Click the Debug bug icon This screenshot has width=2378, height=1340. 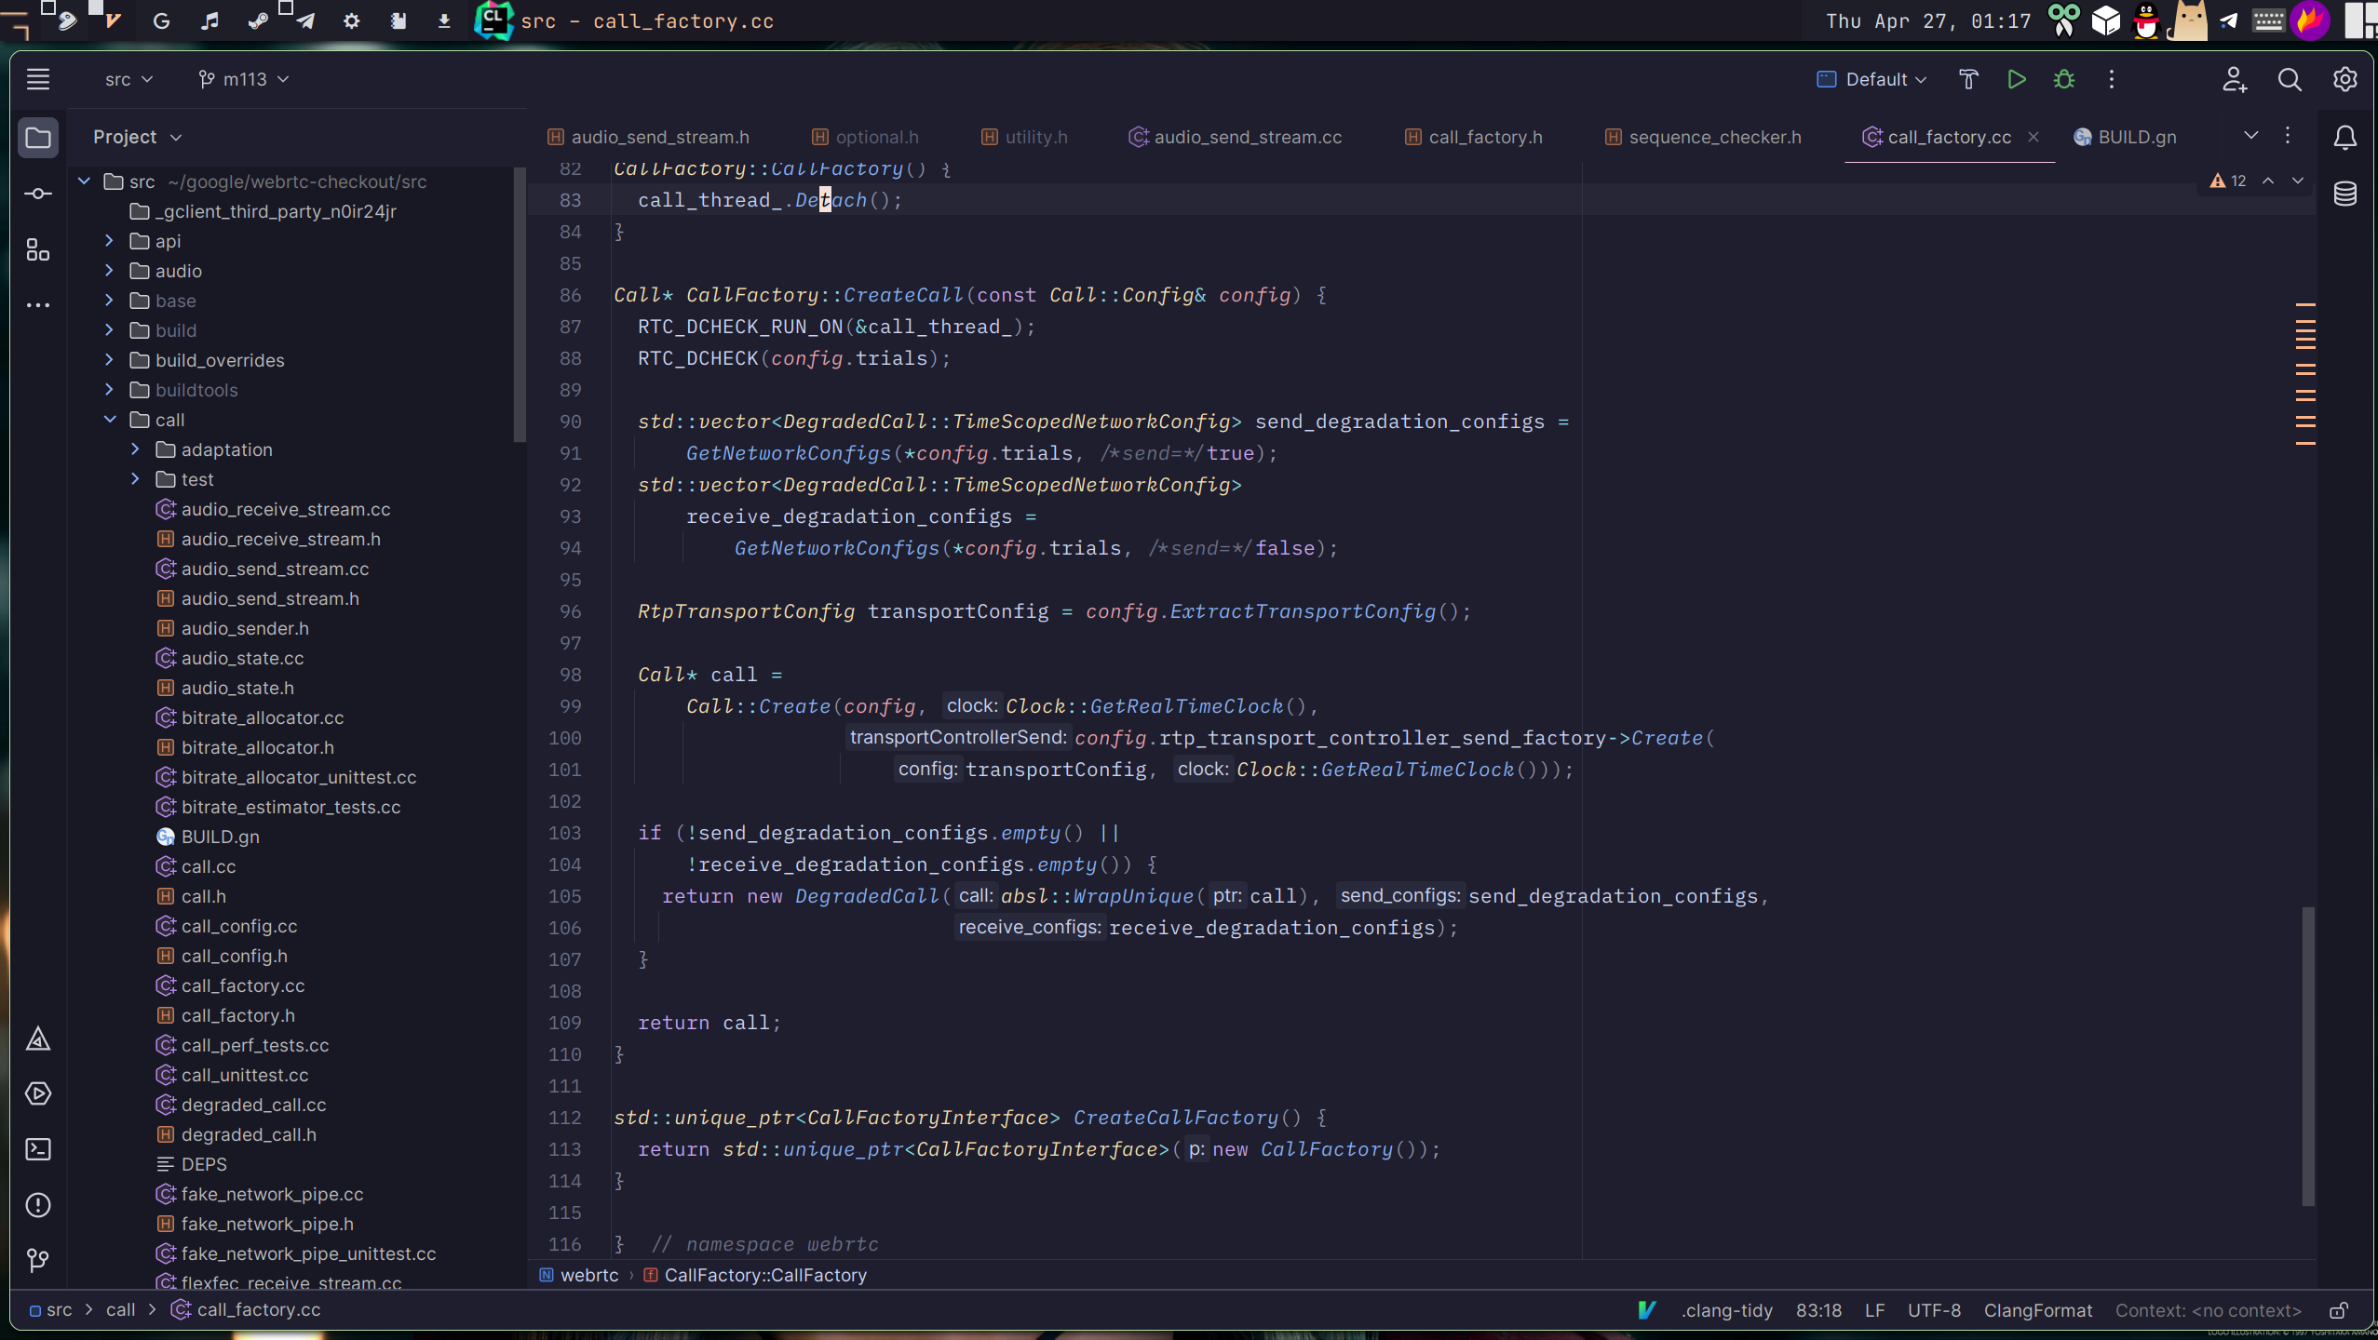tap(2063, 80)
